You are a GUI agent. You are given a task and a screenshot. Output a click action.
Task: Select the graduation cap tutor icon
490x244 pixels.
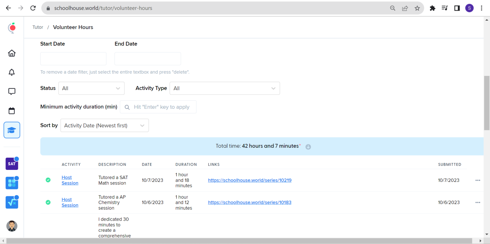12,130
